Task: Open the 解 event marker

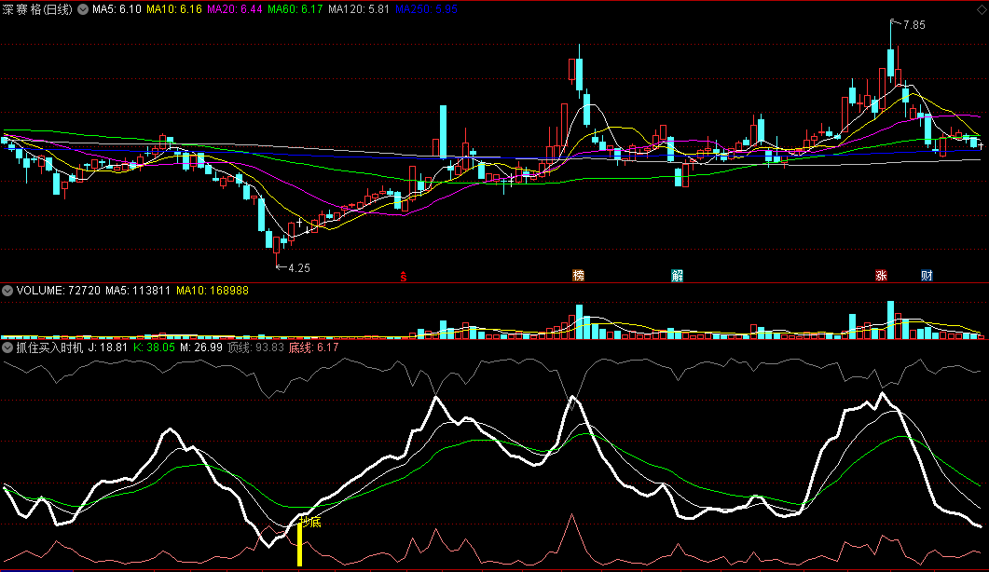Action: click(x=677, y=276)
